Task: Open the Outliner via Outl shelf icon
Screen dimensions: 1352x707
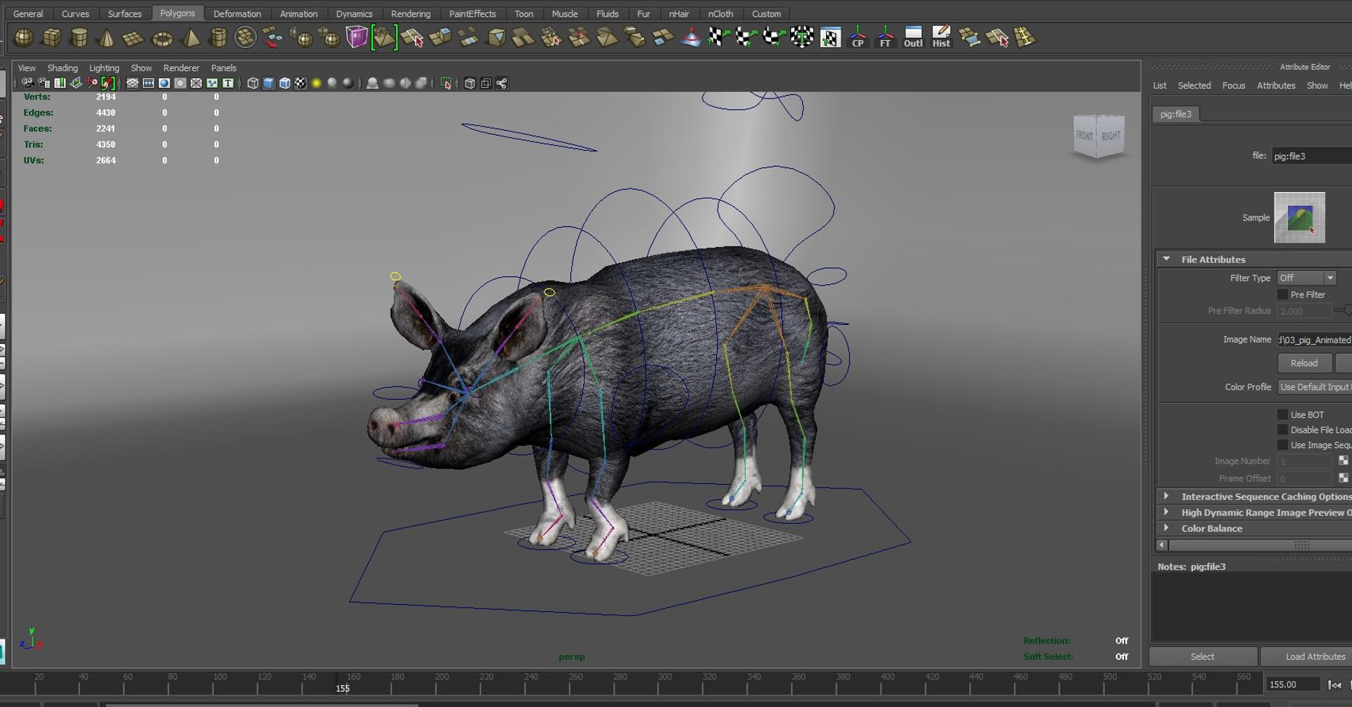Action: (913, 37)
